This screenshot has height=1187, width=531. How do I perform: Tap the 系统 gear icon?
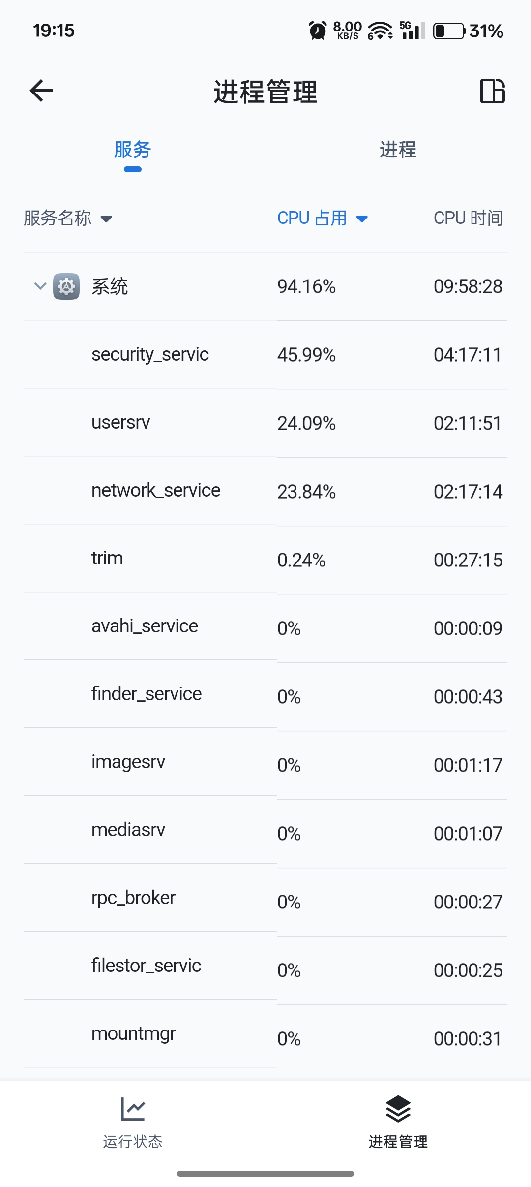pos(66,286)
